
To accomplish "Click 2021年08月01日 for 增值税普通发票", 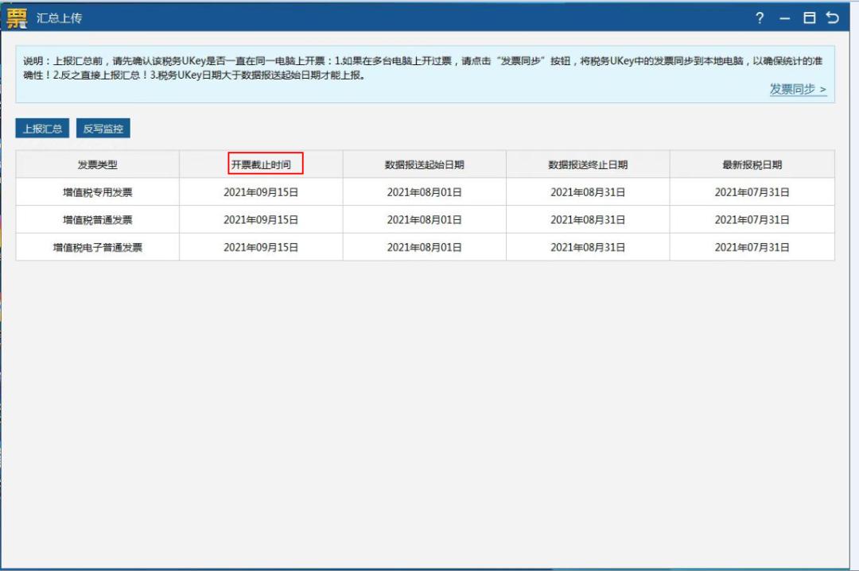I will (x=425, y=219).
